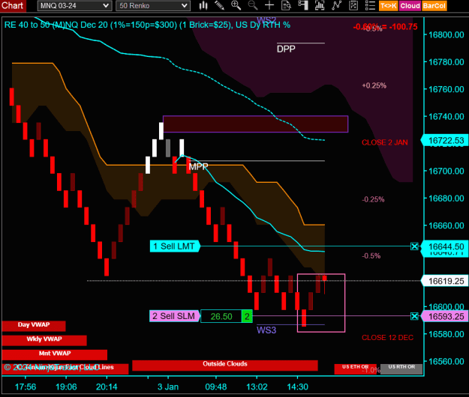
Task: Click the +0.25% level label
Action: (374, 85)
